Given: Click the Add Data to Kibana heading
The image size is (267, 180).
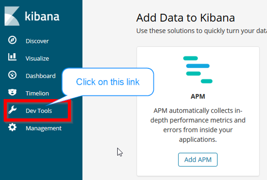Looking at the screenshot, I should click(185, 18).
